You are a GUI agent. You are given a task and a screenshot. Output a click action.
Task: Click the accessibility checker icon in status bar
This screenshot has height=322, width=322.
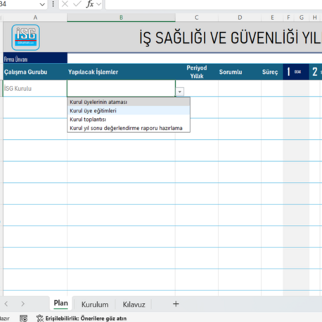tap(40, 318)
